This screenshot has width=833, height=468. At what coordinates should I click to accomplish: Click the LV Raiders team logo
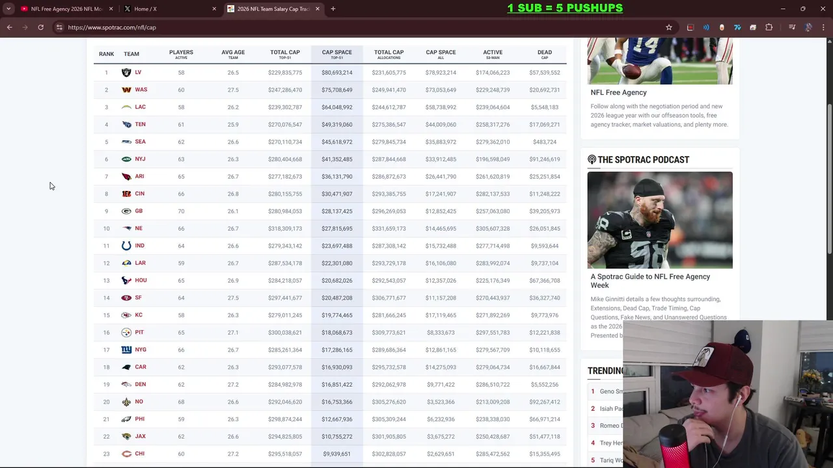point(126,72)
